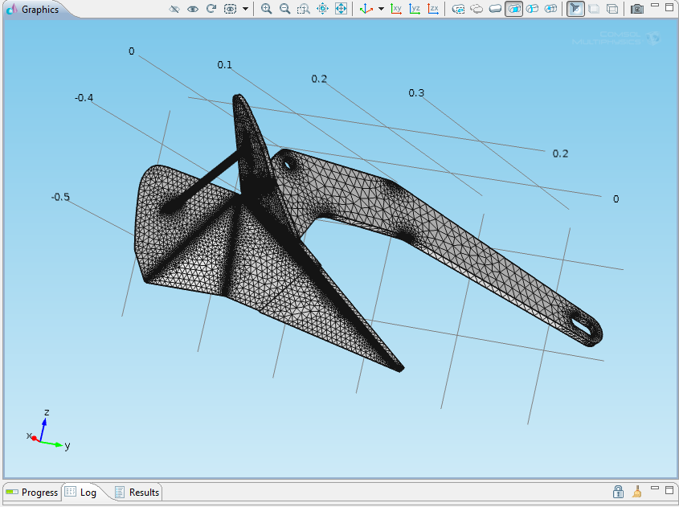The height and width of the screenshot is (507, 679).
Task: Open dropdown arrow beside View Hidden icon
Action: coord(245,9)
